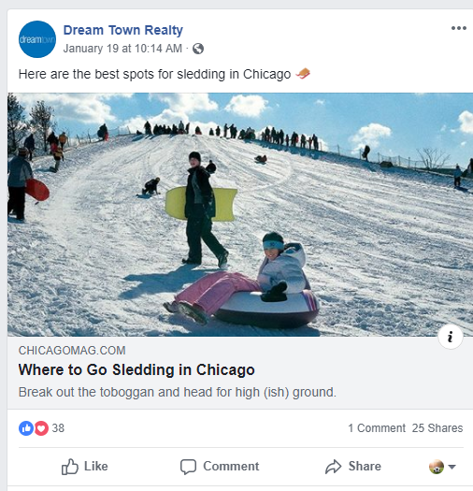Screen dimensions: 473x491
Task: Click the arrow Share icon
Action: 333,467
